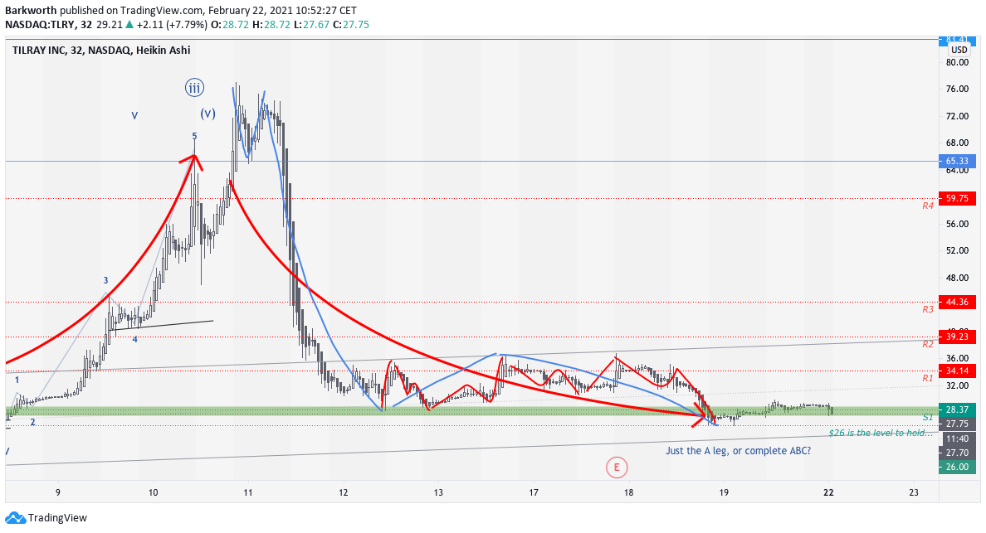This screenshot has width=986, height=533.
Task: Select the circled E wave marker
Action: (x=617, y=467)
